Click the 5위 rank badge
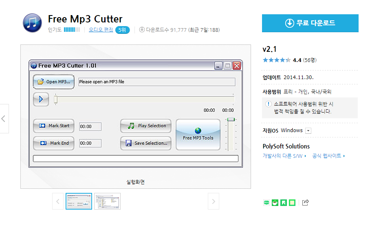This screenshot has height=230, width=370. (x=122, y=30)
